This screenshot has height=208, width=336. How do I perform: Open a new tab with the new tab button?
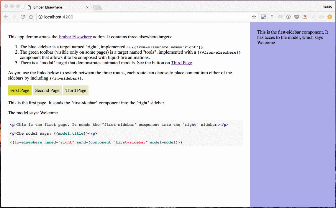[x=98, y=8]
